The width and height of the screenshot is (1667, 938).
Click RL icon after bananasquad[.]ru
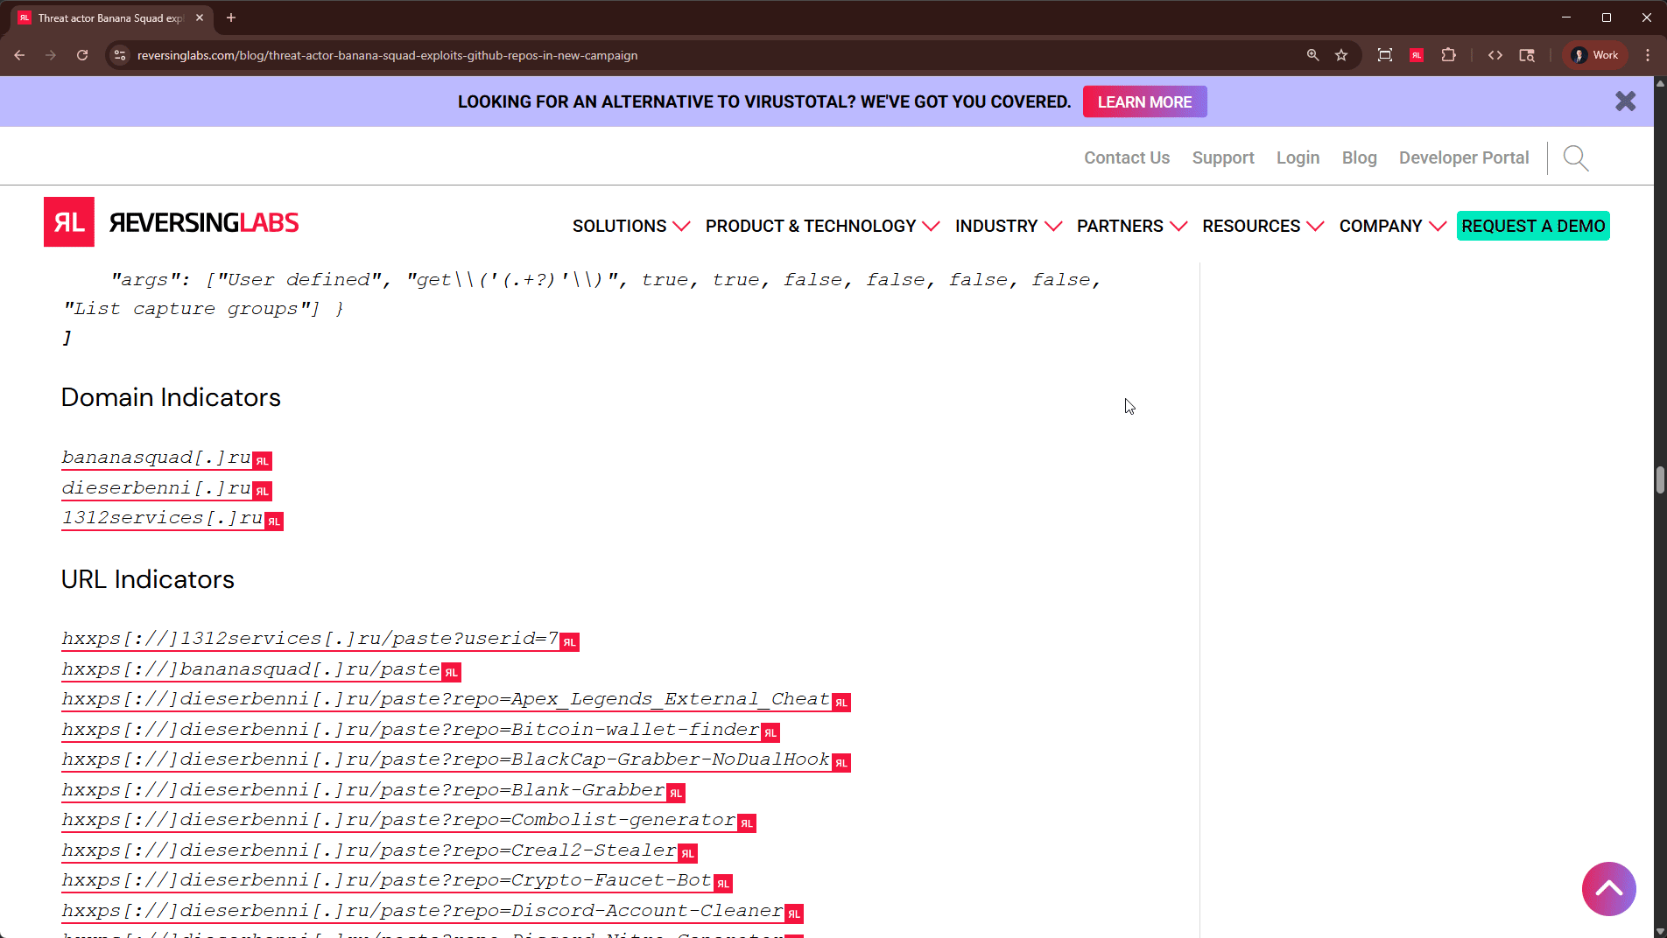click(x=263, y=461)
